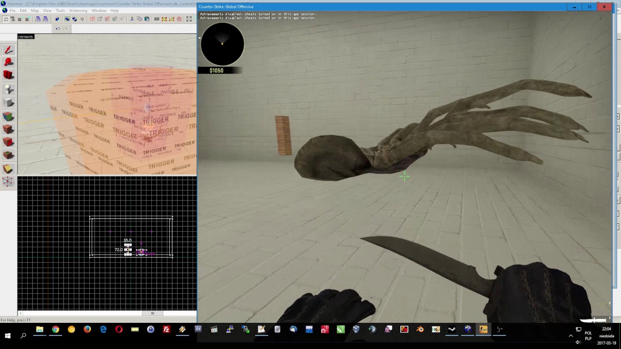Image resolution: width=621 pixels, height=349 pixels.
Task: Open FileZilla from taskbar
Action: coord(166,330)
